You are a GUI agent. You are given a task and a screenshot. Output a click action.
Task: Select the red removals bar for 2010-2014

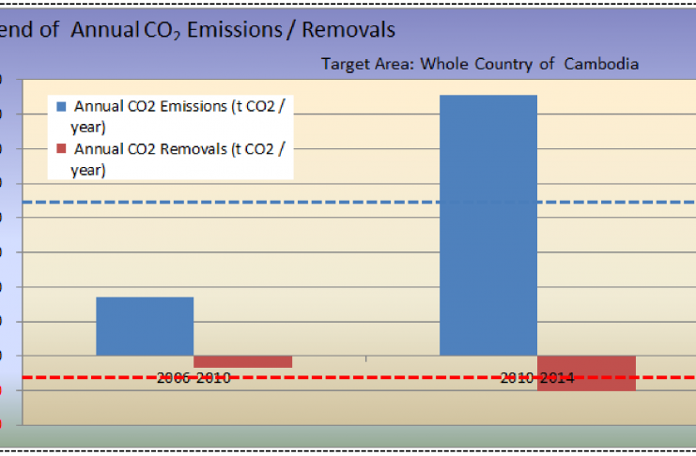(x=586, y=372)
